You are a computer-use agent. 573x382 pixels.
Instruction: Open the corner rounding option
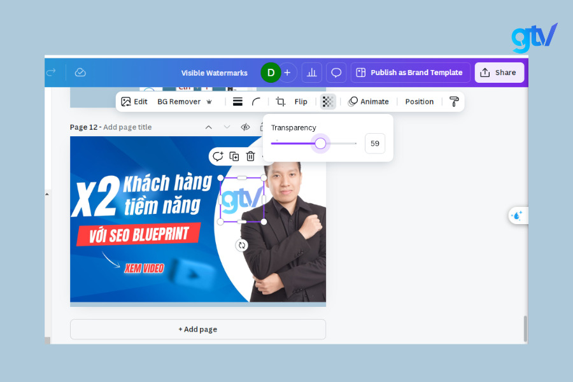(256, 102)
